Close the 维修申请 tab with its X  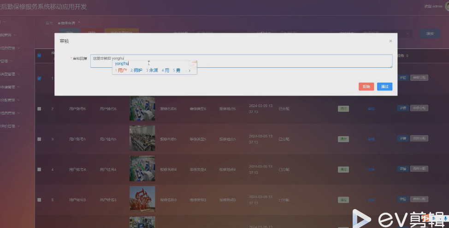79,22
